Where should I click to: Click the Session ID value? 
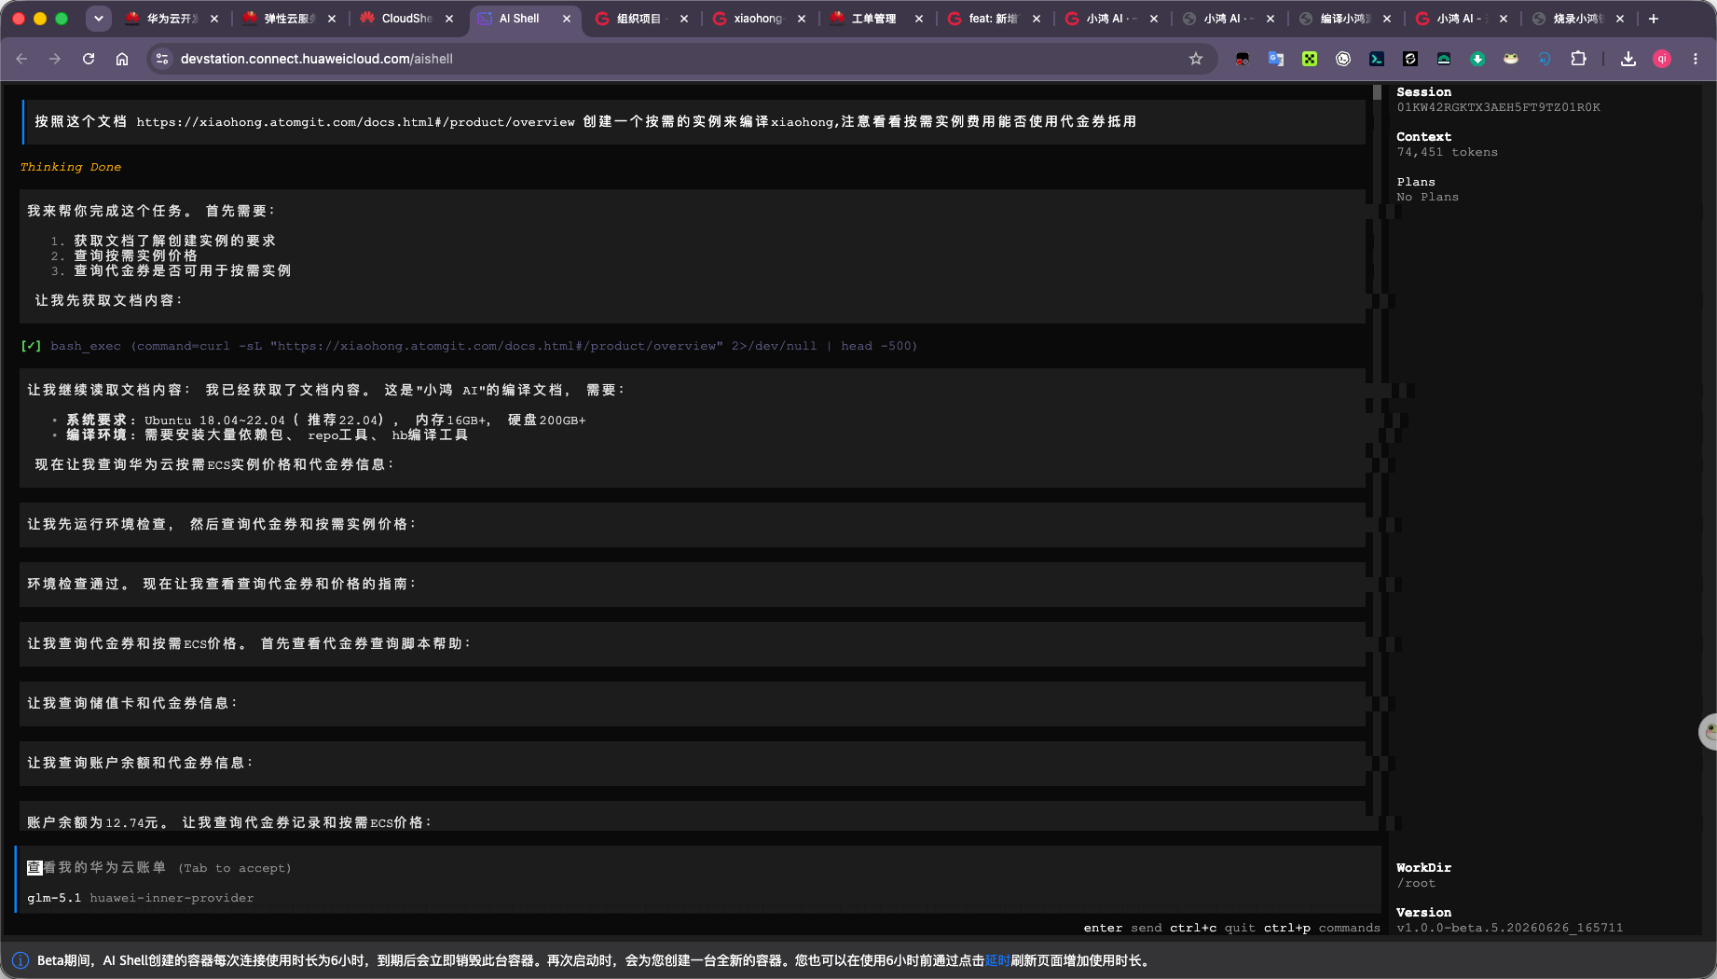coord(1498,107)
